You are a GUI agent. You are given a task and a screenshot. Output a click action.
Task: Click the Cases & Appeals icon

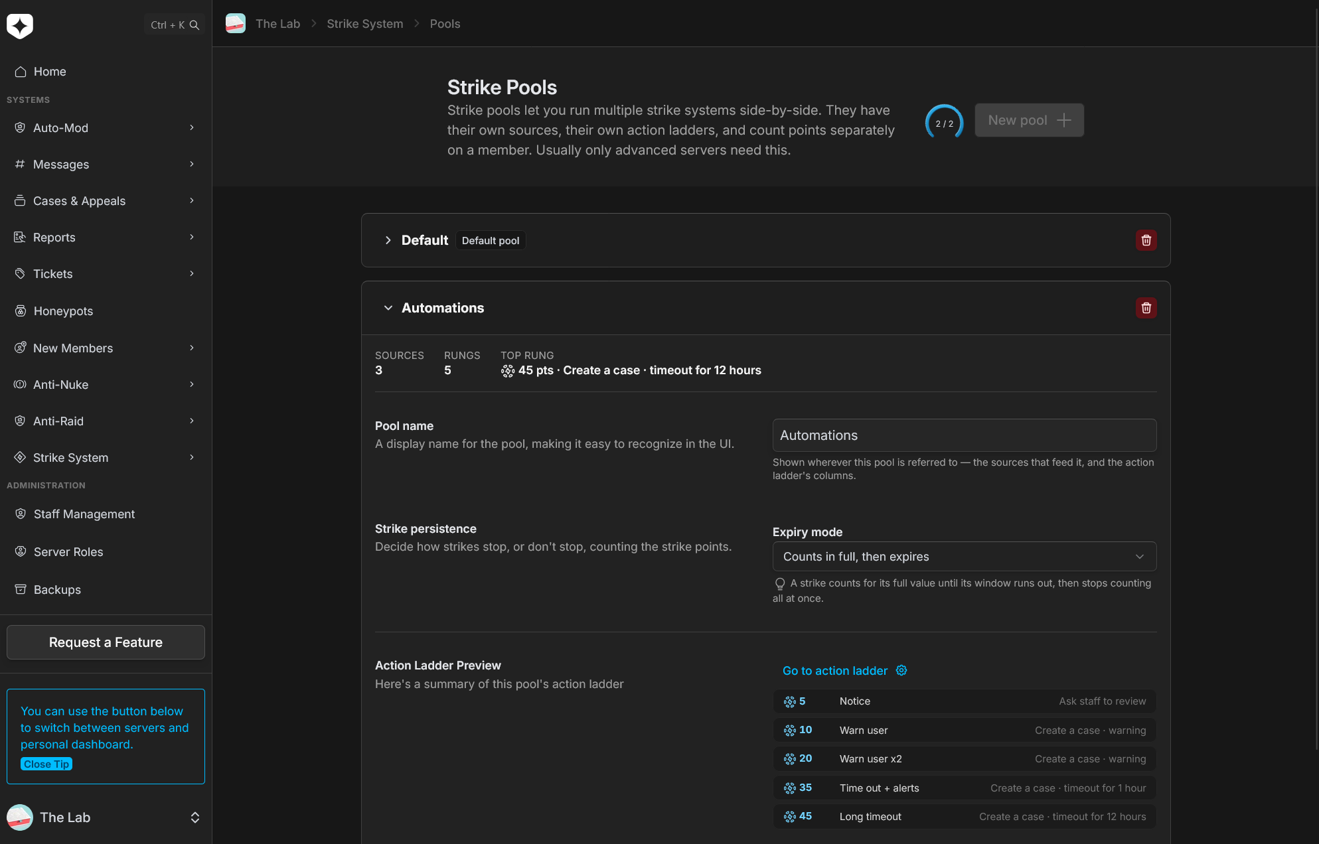tap(20, 201)
